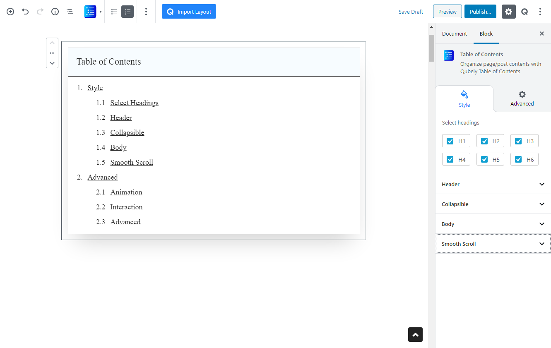The width and height of the screenshot is (551, 348).
Task: Click the Preview button
Action: coord(448,12)
